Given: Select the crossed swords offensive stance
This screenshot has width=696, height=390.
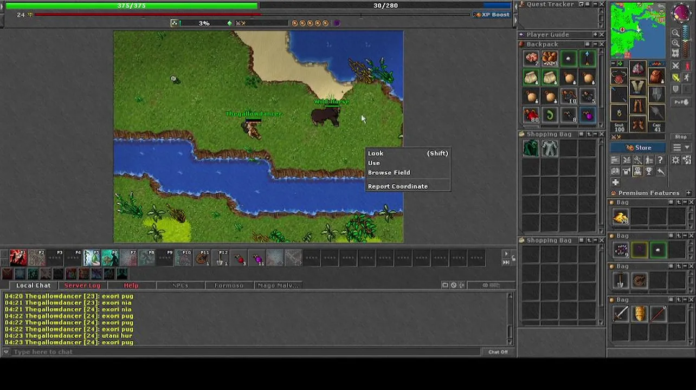Looking at the screenshot, I should 676,66.
